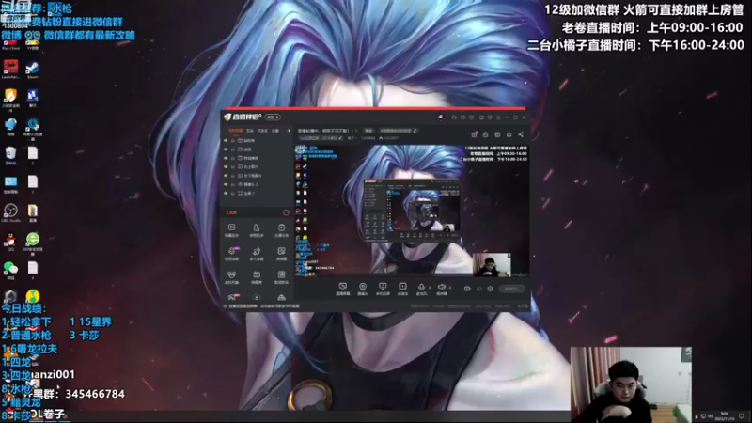This screenshot has width=752, height=423.
Task: Expand speaker device dropdown arrow
Action: (450, 288)
